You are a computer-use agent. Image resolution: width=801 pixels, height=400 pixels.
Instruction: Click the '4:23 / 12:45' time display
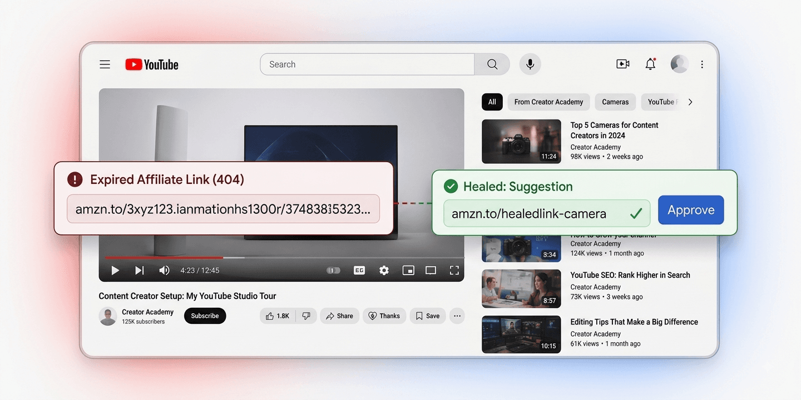click(200, 271)
